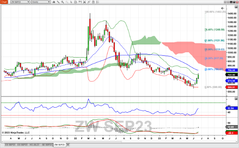Viewport: 239px width, 148px height.
Task: Open the drawing tools pencil icon
Action: click(58, 2)
